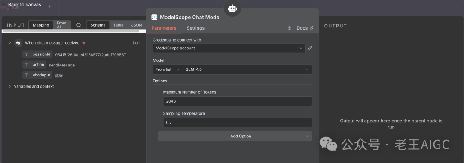Select the Table view tab
This screenshot has width=464, height=163.
coord(119,25)
